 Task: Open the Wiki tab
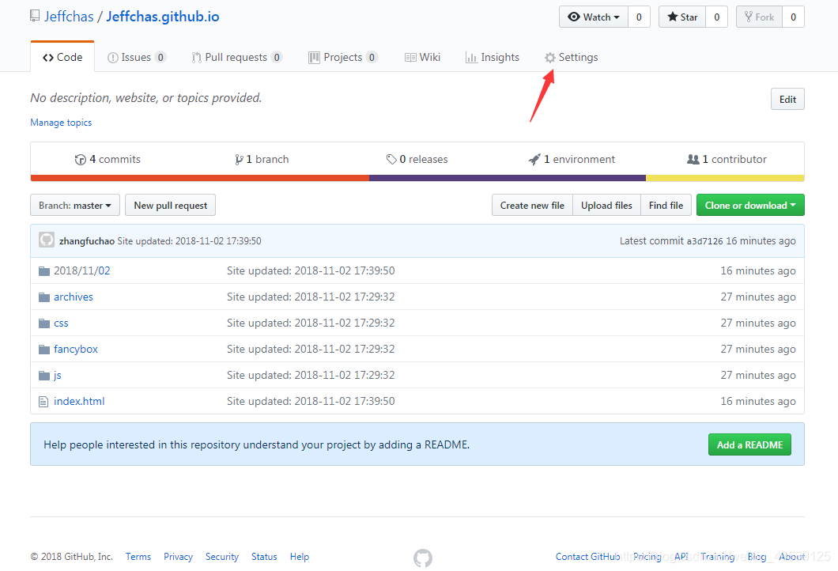pos(422,57)
